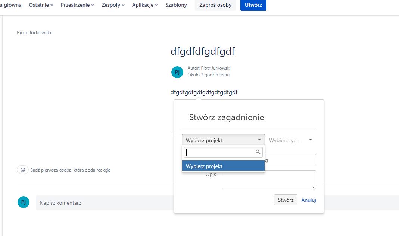399x236 pixels.
Task: Click the PJ avatar next to the author name
Action: (x=177, y=72)
